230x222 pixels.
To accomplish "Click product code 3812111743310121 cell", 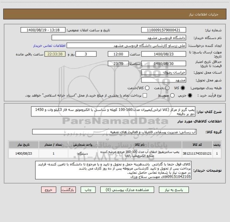I will (x=197, y=153).
